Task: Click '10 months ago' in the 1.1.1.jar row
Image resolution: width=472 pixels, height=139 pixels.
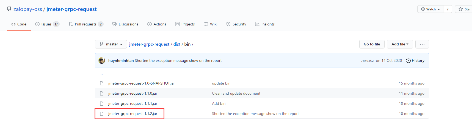Action: 412,103
